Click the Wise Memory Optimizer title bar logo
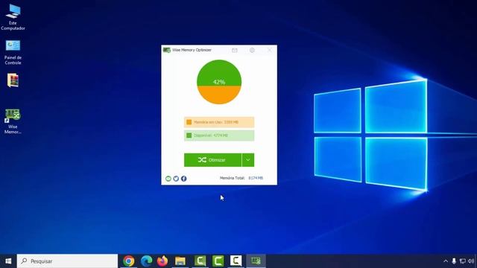The image size is (477, 268). click(167, 50)
